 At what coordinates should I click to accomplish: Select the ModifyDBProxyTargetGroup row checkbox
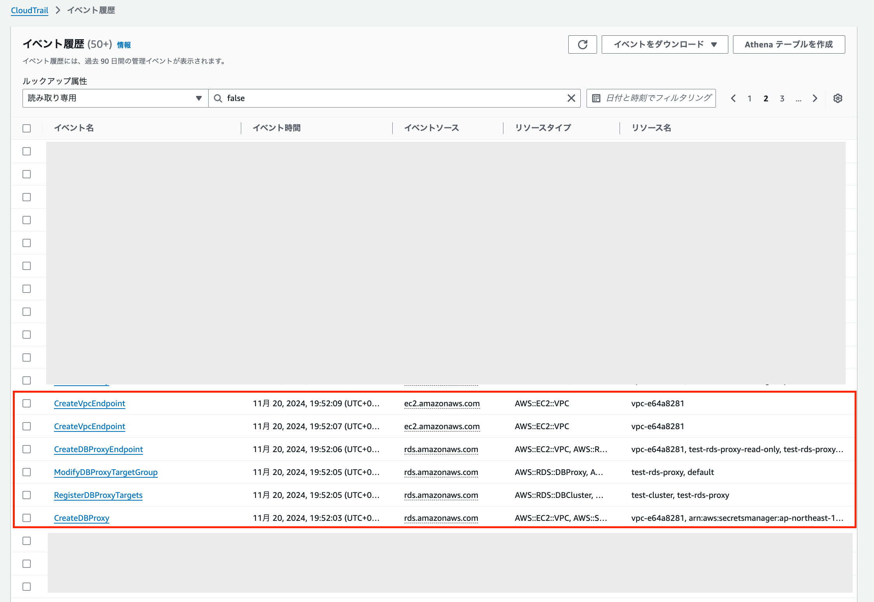(26, 472)
